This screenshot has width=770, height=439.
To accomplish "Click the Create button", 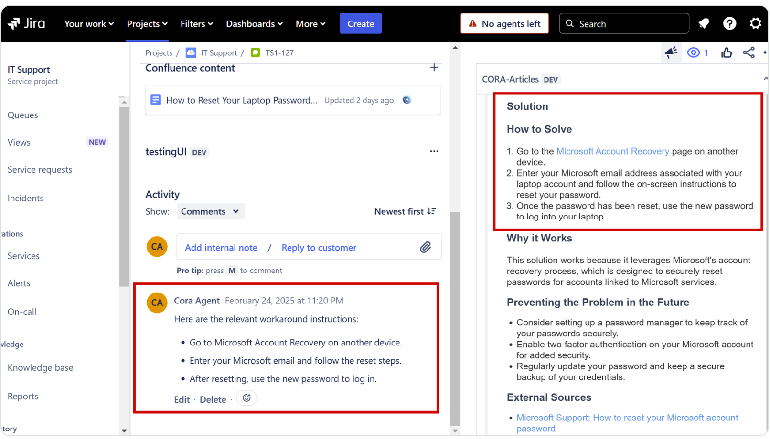I will pyautogui.click(x=361, y=23).
